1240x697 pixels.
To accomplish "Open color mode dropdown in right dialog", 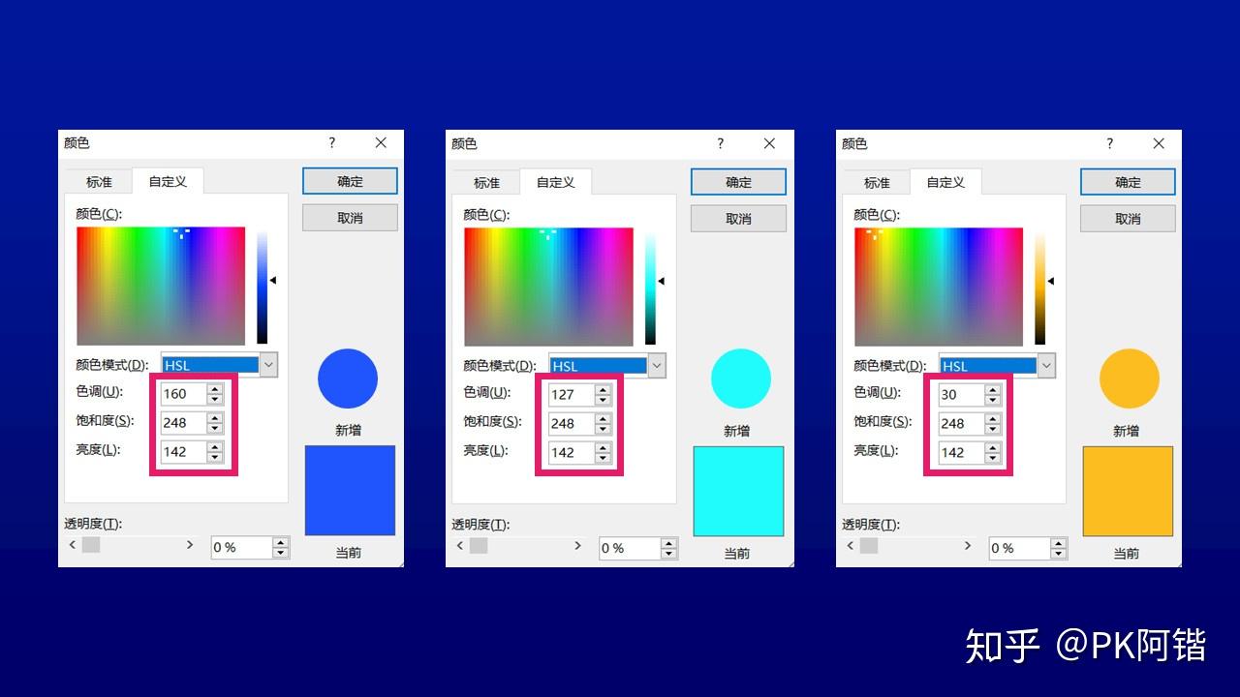I will tap(1047, 366).
